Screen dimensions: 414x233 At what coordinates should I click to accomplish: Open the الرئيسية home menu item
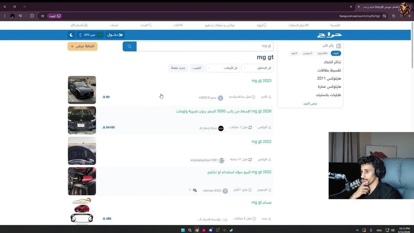point(335,25)
